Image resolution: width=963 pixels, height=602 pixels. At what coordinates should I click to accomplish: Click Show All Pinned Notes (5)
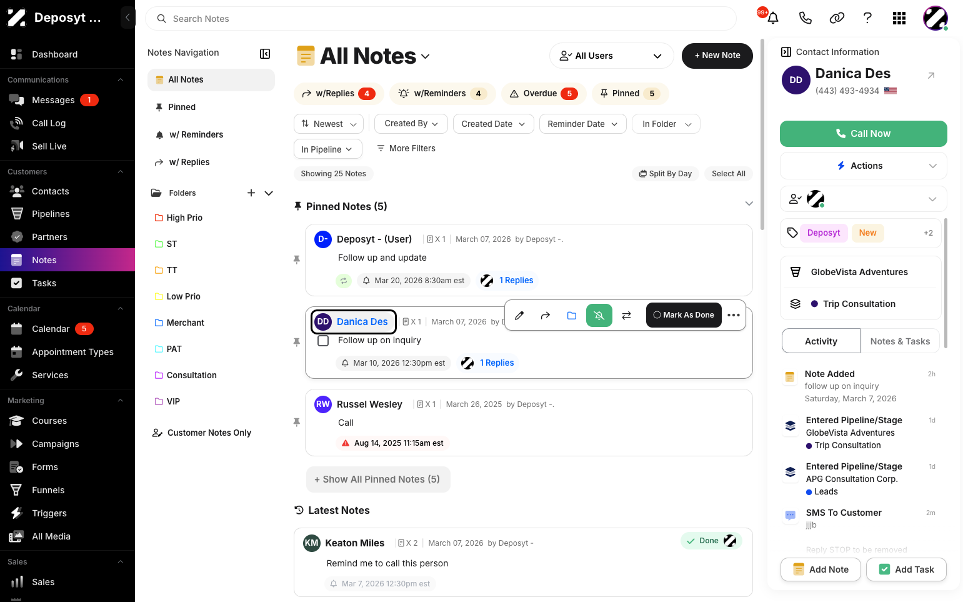(378, 479)
